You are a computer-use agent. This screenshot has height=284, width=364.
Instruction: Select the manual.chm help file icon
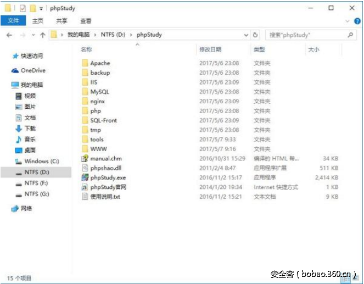click(x=85, y=158)
